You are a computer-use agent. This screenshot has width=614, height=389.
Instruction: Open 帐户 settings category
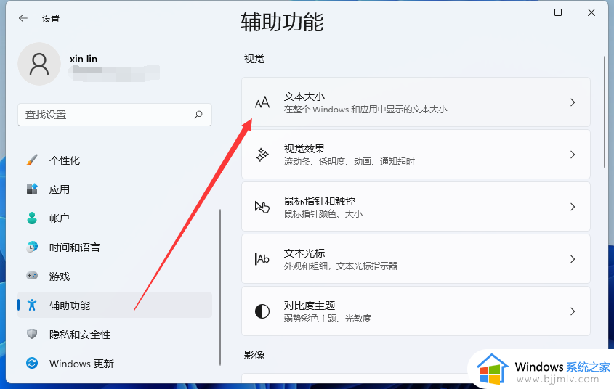(x=115, y=218)
